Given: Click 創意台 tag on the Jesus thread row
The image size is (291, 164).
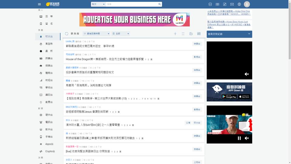Looking at the screenshot, I should coord(197,110).
